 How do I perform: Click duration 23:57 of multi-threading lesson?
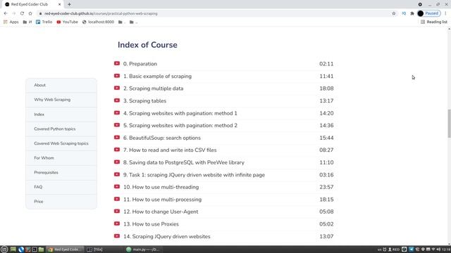(x=326, y=187)
